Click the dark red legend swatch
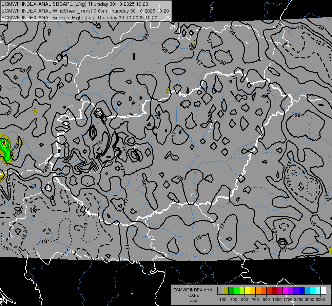 click(x=275, y=291)
